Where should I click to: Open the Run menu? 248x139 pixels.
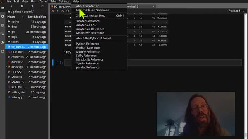[34, 2]
